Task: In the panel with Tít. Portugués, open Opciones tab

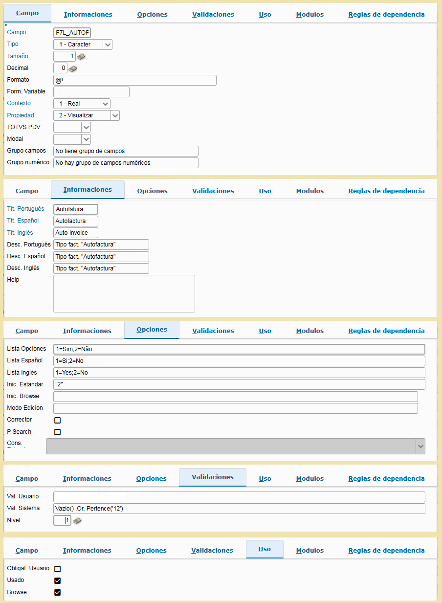Action: [x=153, y=191]
